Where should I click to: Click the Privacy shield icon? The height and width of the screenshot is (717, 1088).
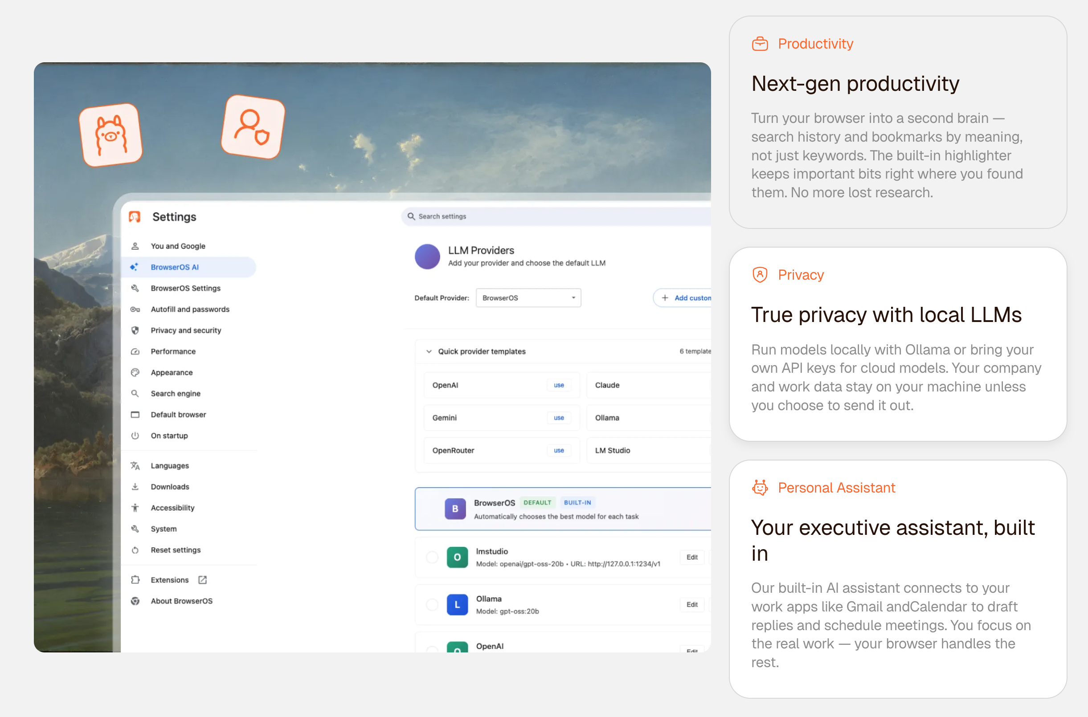click(760, 275)
